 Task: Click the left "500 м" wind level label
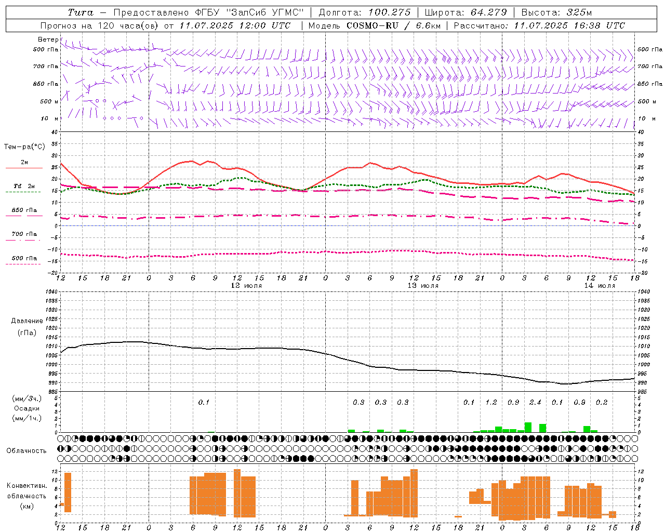pos(49,101)
